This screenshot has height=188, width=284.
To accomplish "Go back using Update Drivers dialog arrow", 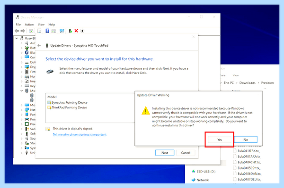I will [39, 45].
